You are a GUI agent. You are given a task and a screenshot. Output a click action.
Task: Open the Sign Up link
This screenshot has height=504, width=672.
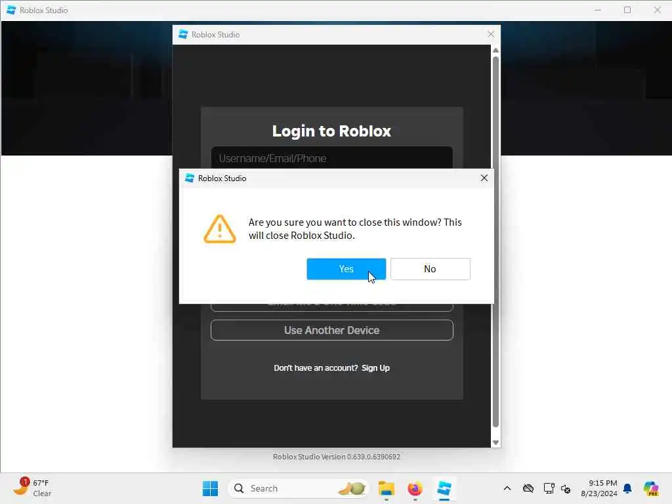(x=375, y=367)
